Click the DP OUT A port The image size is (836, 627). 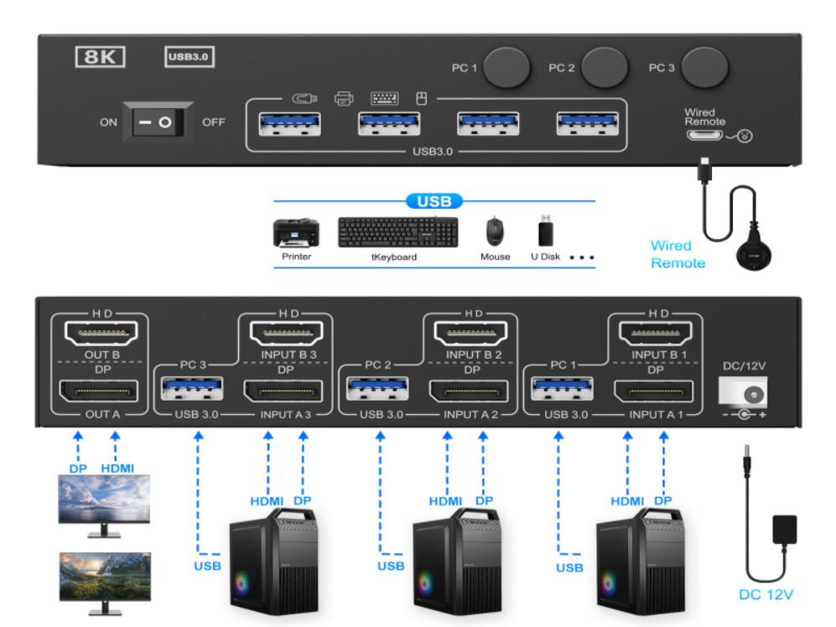[100, 389]
